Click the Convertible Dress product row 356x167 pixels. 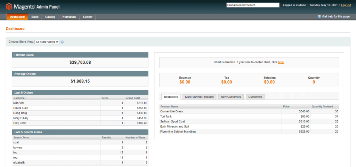click(x=249, y=111)
